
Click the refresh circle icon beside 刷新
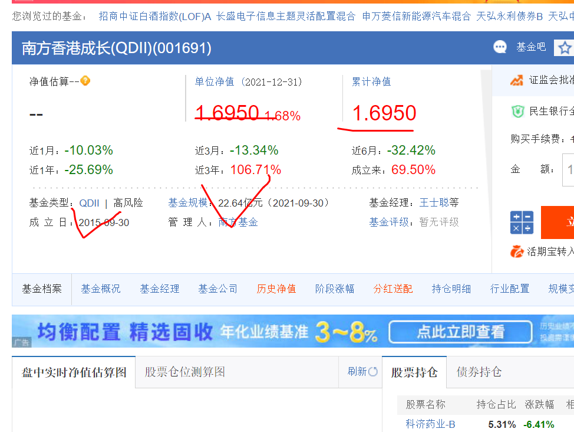pyautogui.click(x=373, y=372)
